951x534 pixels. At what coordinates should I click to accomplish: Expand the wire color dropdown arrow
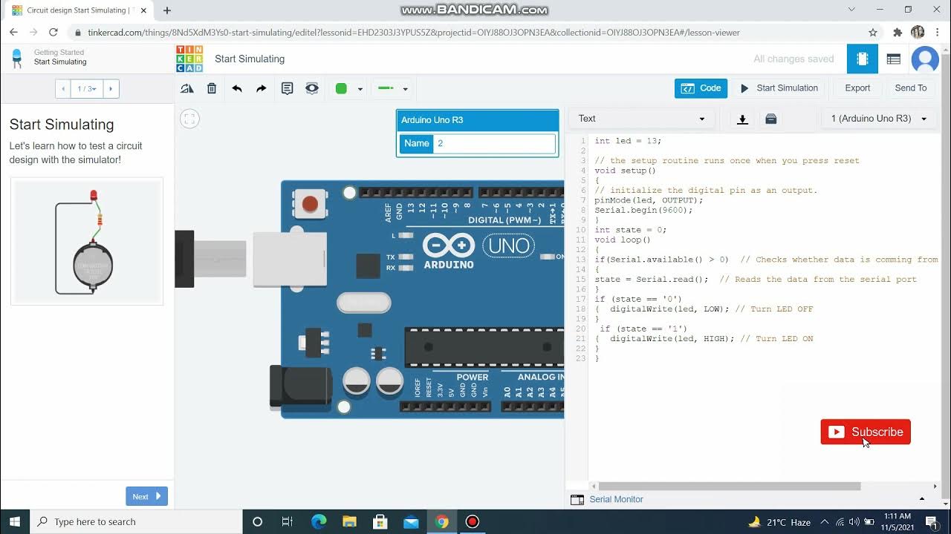pyautogui.click(x=360, y=89)
